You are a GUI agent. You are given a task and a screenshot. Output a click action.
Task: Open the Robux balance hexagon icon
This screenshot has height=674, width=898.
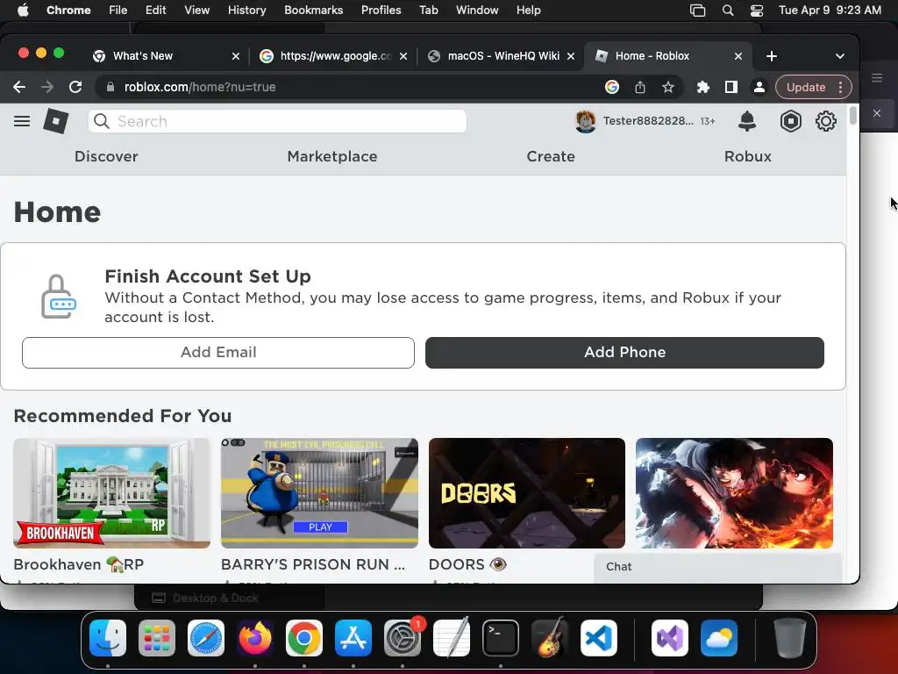pos(790,121)
